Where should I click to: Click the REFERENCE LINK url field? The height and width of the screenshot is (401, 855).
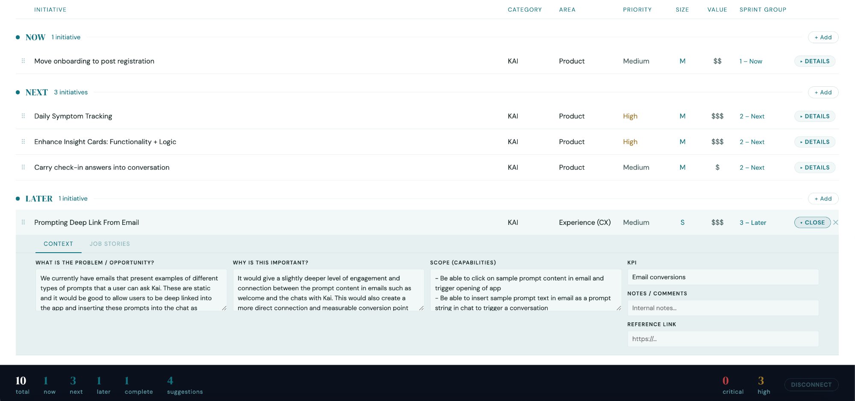click(722, 339)
